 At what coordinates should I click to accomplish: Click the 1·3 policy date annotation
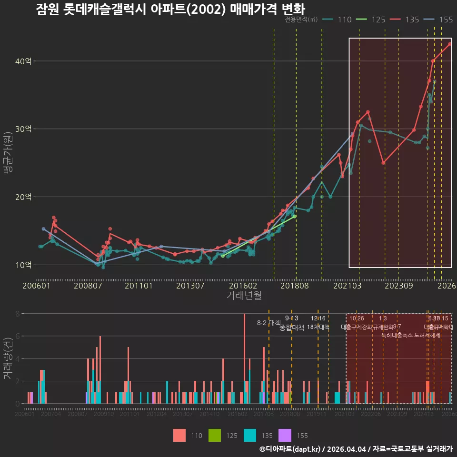pyautogui.click(x=383, y=318)
